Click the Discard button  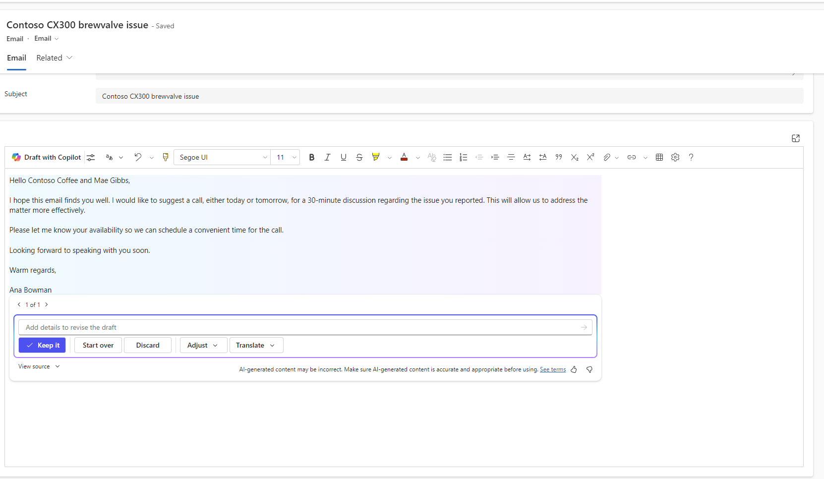(148, 345)
